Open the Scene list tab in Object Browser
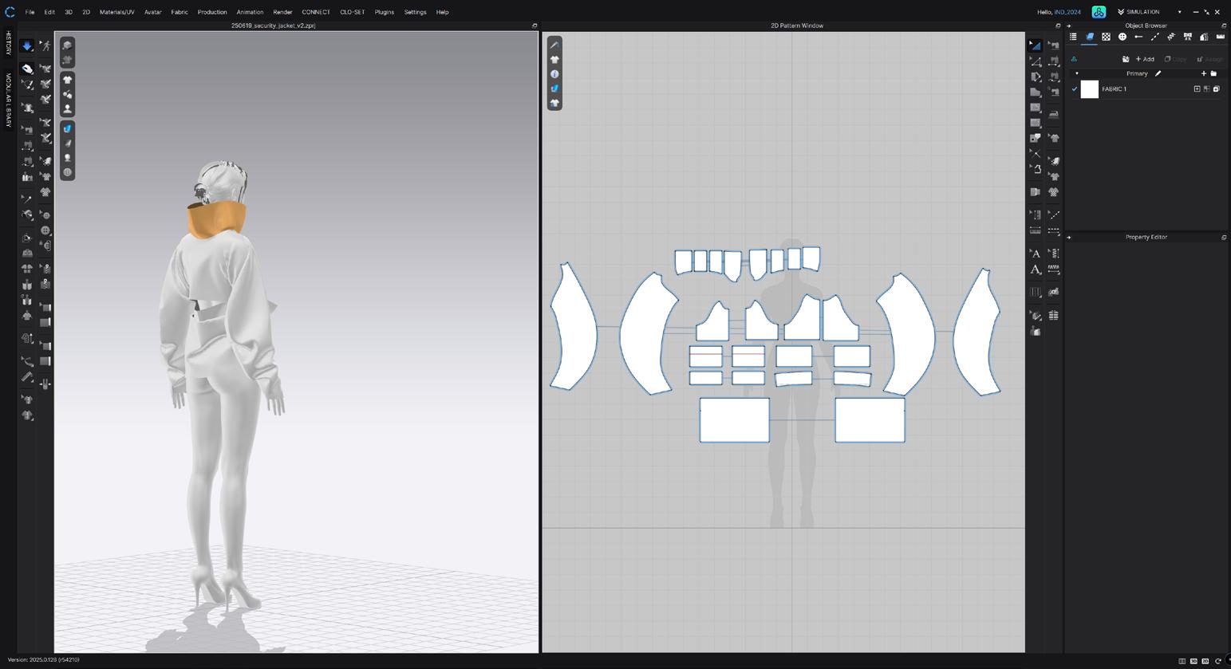 click(x=1073, y=37)
